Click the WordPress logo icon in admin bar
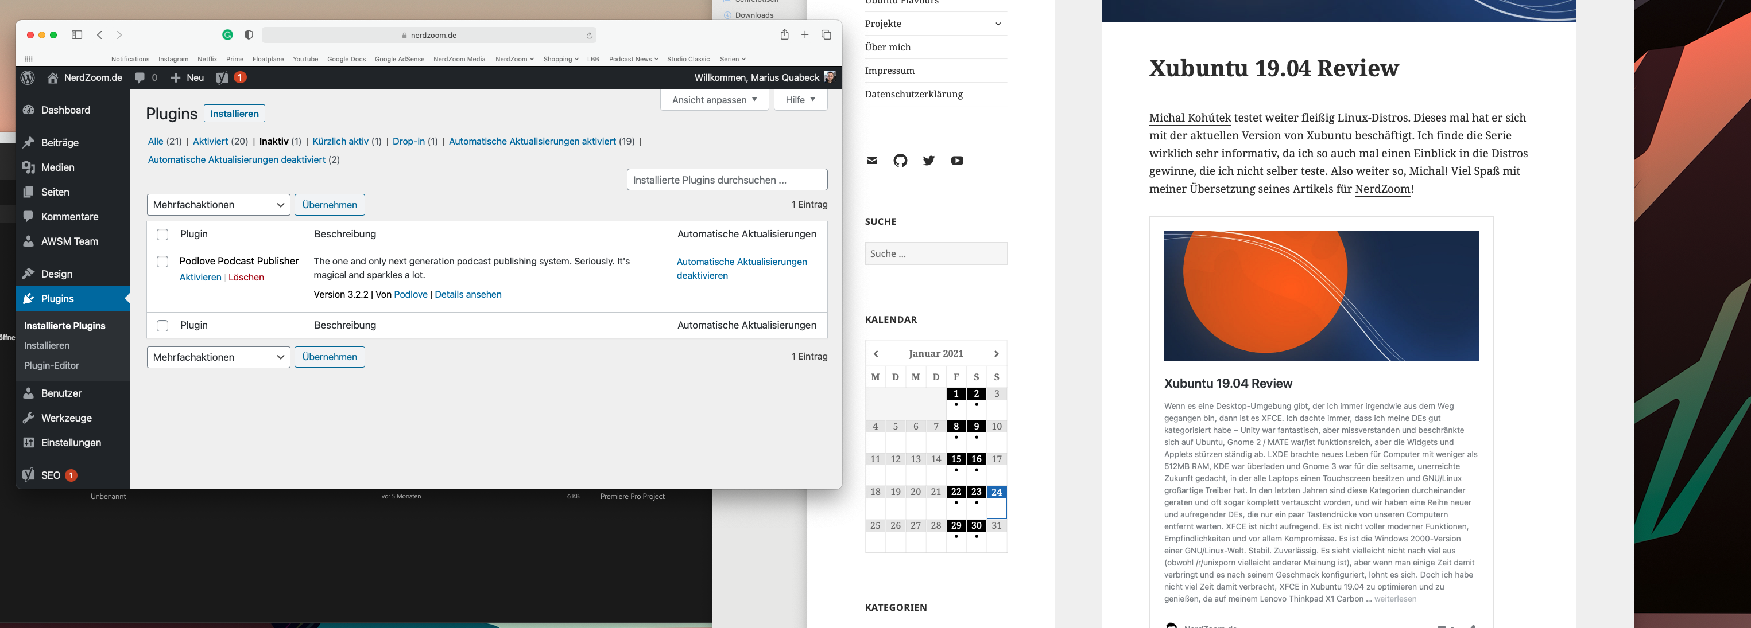This screenshot has height=628, width=1751. pyautogui.click(x=28, y=77)
